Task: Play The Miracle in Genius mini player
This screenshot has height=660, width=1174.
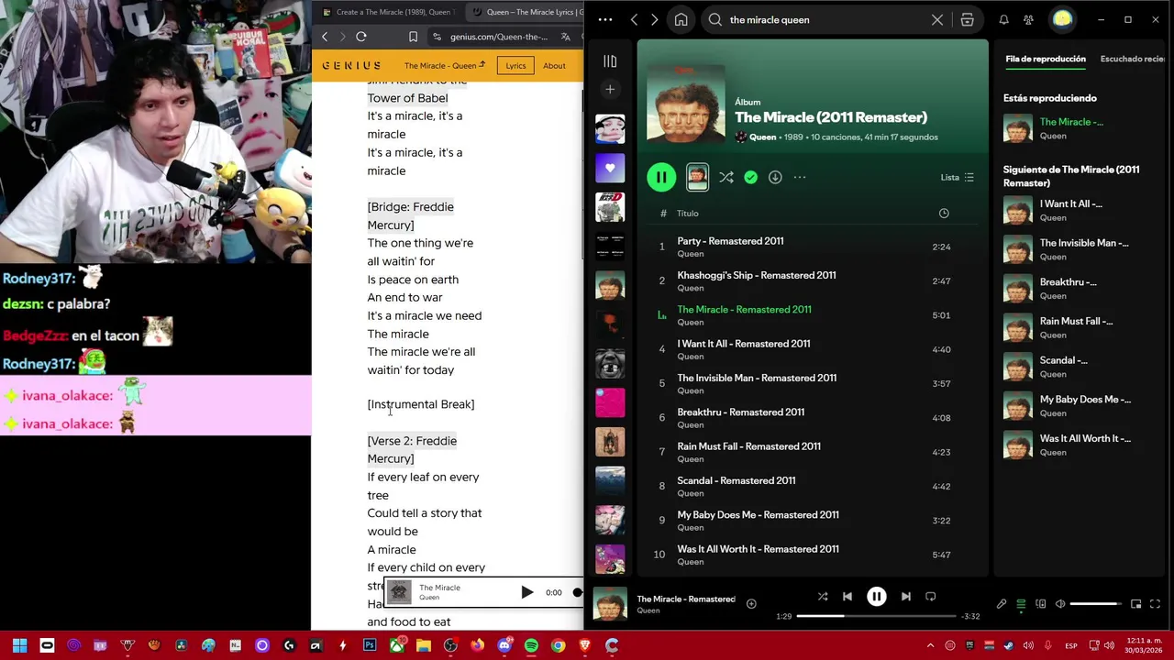Action: (527, 592)
